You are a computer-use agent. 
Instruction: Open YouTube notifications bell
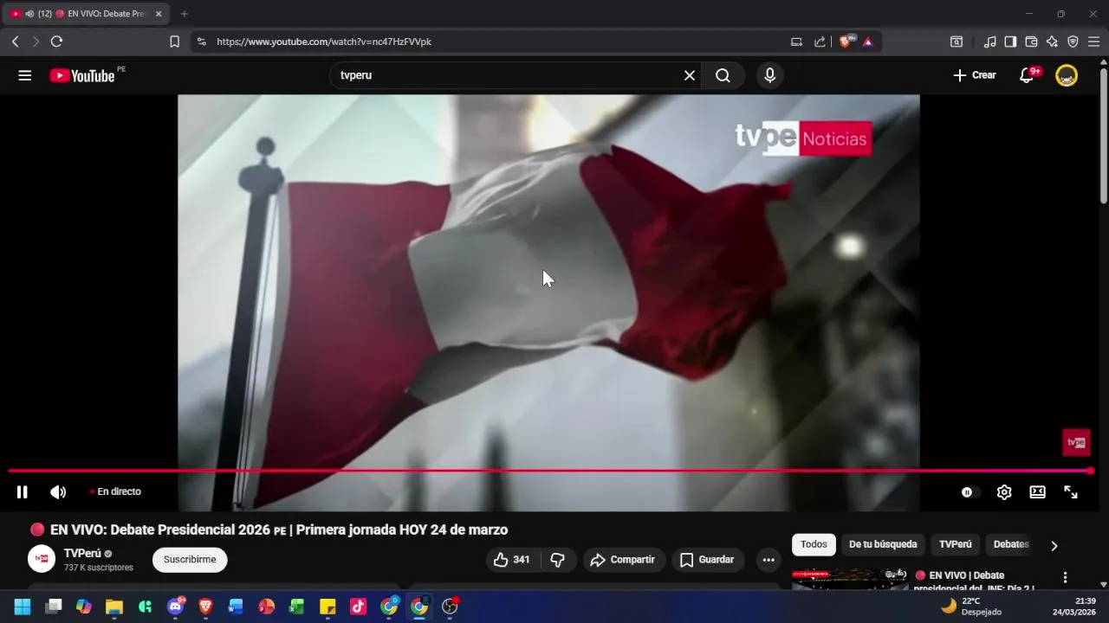point(1027,75)
